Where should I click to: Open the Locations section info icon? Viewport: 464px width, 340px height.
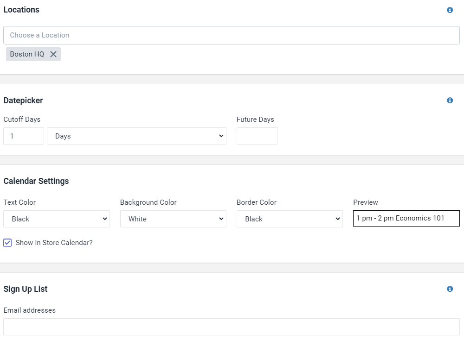click(450, 10)
